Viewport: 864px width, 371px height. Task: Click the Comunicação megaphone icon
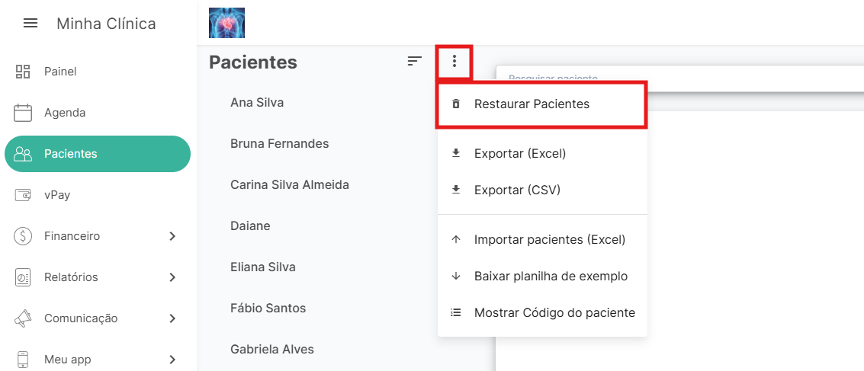click(x=23, y=318)
